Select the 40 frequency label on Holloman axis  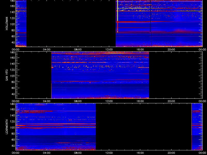click(13, 42)
